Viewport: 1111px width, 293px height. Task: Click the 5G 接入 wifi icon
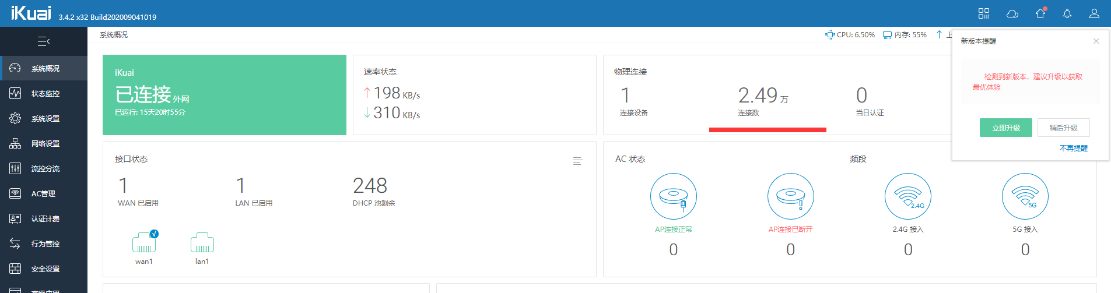click(1025, 196)
